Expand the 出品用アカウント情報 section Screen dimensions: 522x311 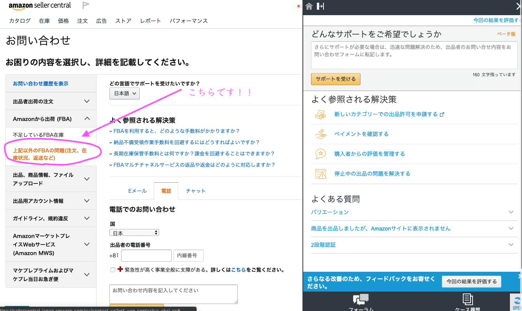pos(51,201)
